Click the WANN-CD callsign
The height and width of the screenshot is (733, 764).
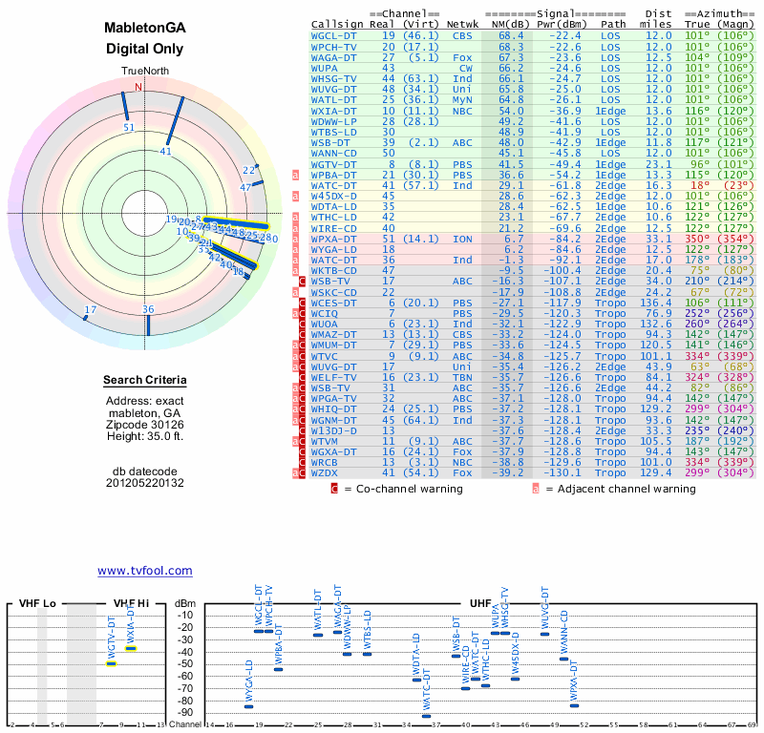coord(333,154)
